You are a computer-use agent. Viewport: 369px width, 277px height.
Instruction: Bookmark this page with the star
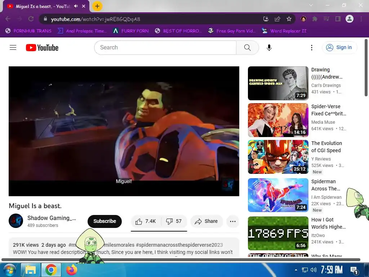tap(289, 19)
